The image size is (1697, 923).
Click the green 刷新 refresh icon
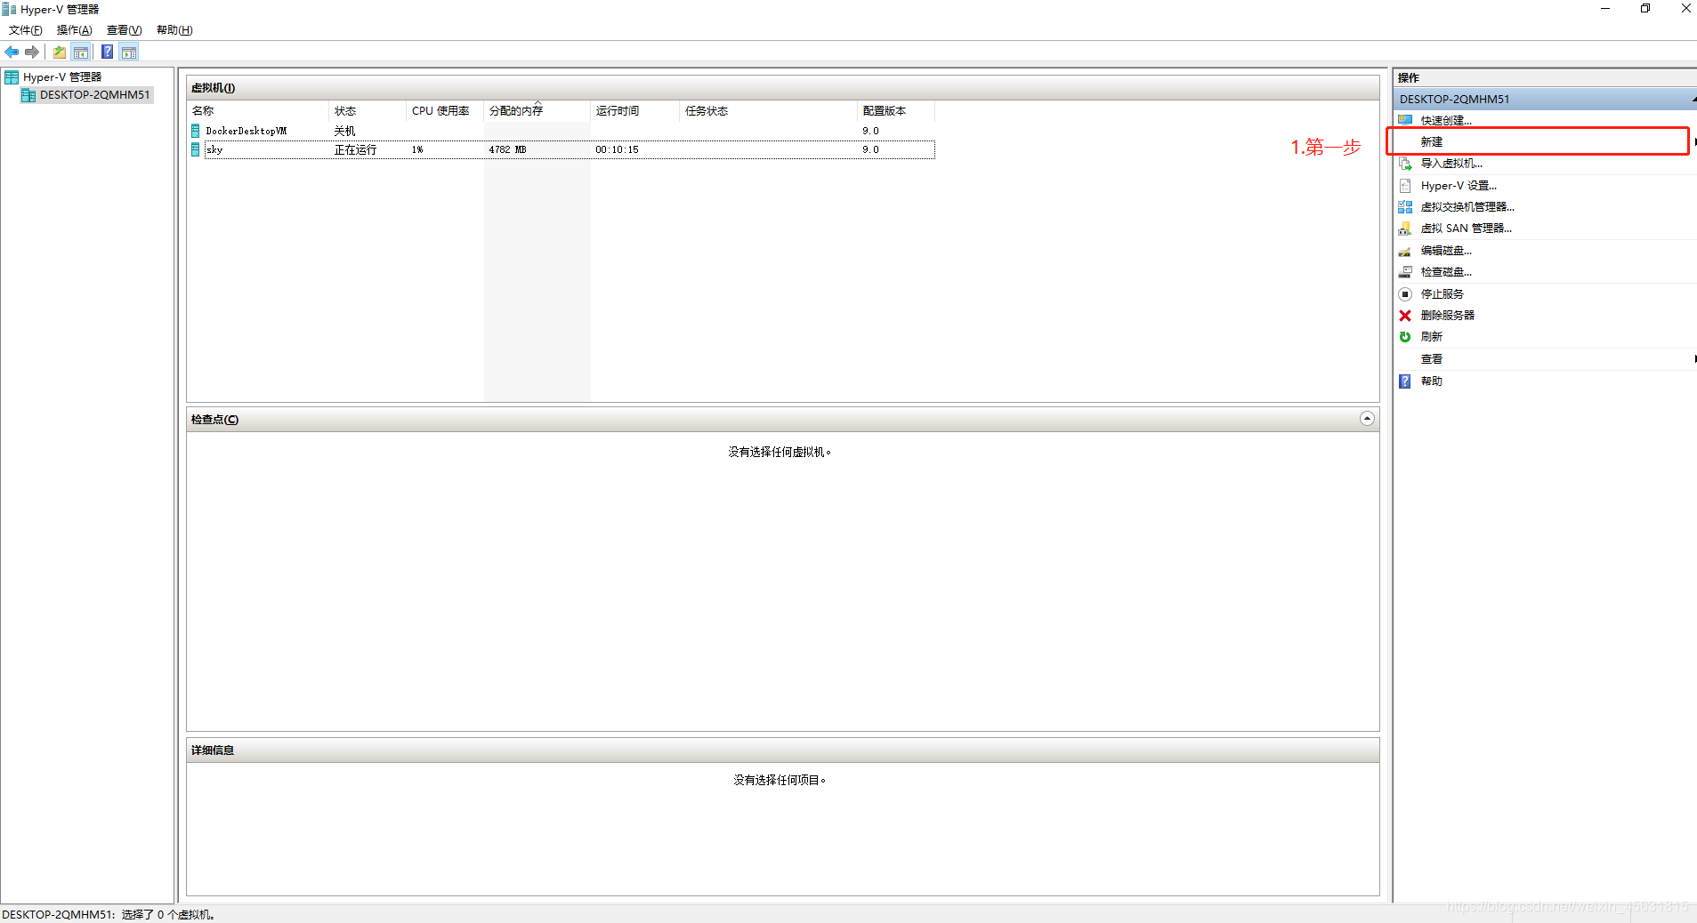pos(1405,337)
